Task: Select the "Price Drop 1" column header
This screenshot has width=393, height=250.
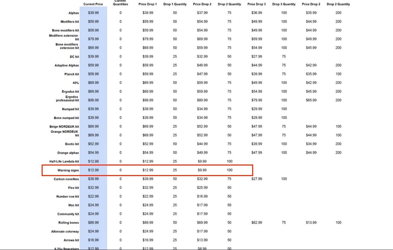Action: tap(148, 4)
